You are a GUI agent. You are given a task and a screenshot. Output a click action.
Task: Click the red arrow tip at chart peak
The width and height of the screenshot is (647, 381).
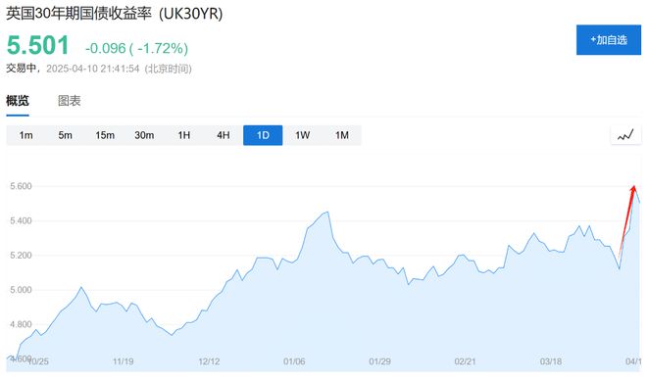click(634, 188)
